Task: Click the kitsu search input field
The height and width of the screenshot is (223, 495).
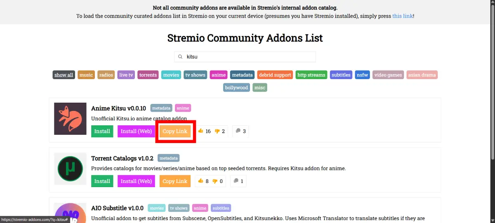Action: 247,57
